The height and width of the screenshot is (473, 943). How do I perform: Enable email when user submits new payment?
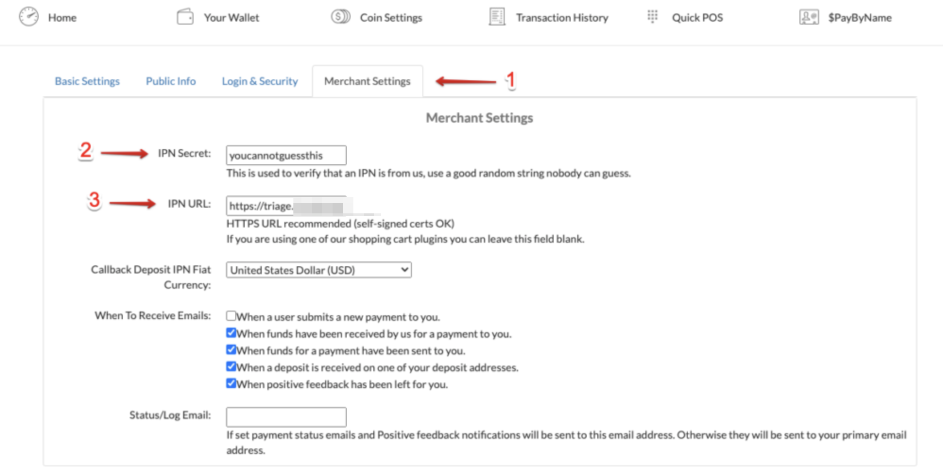tap(231, 316)
